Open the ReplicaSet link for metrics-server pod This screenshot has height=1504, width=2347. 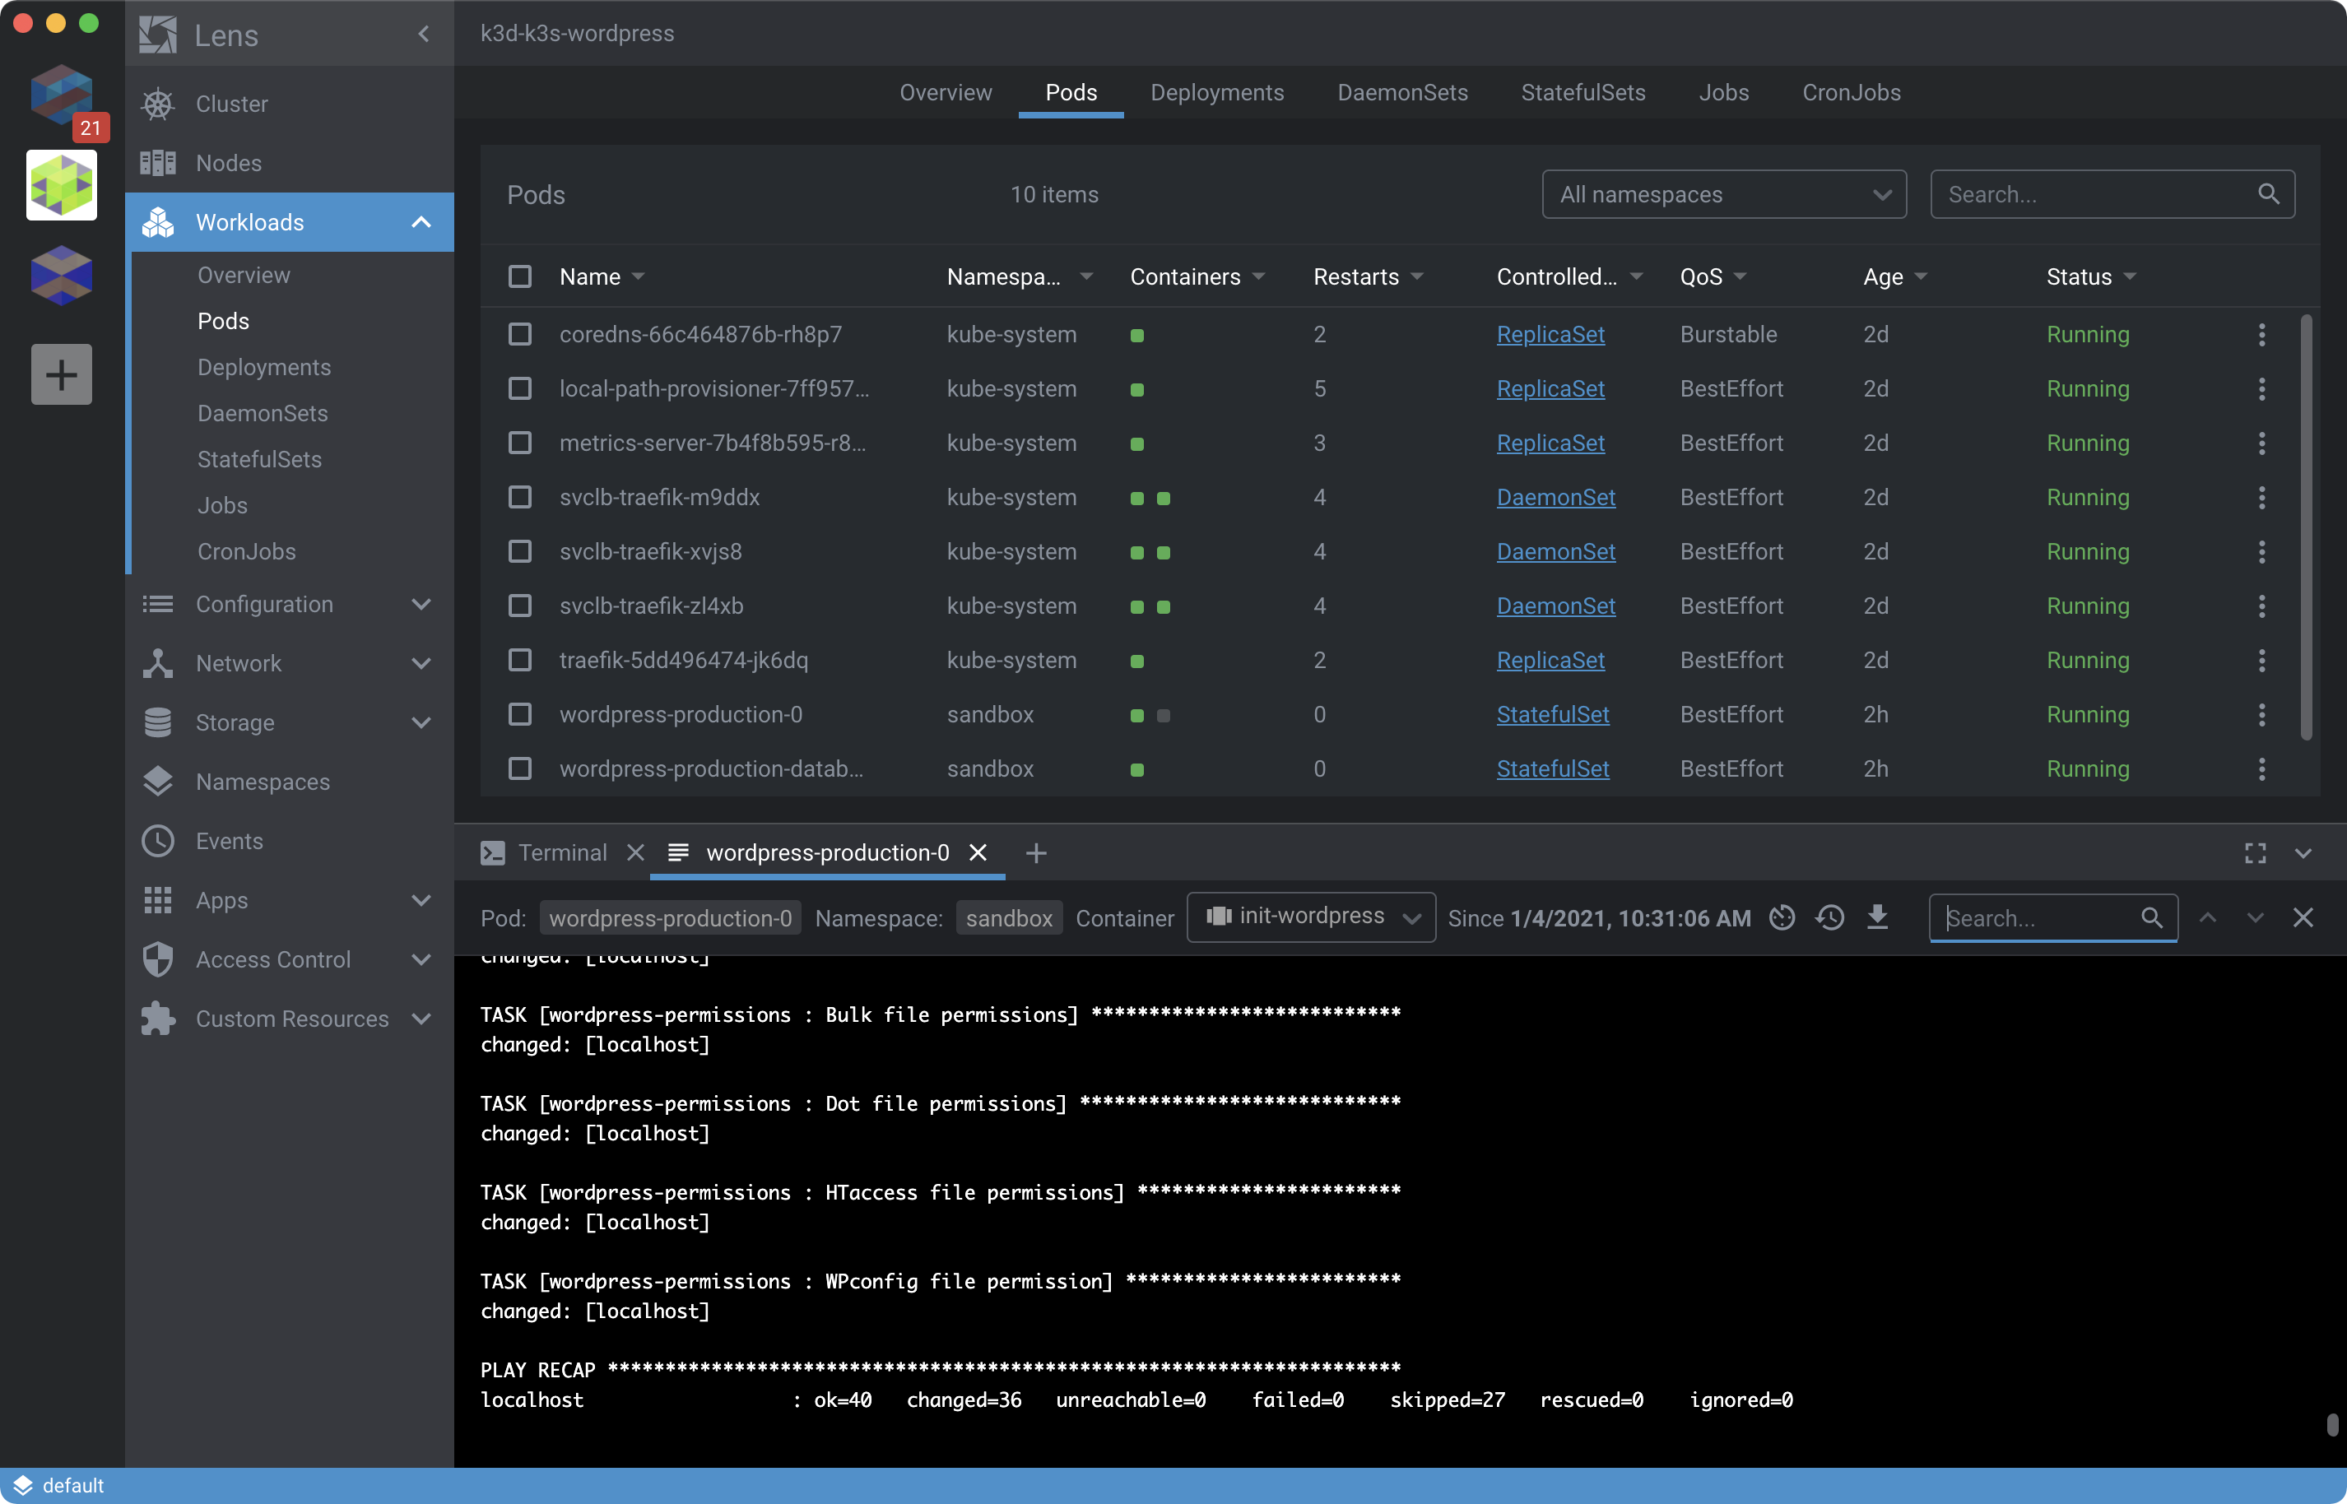pos(1550,443)
